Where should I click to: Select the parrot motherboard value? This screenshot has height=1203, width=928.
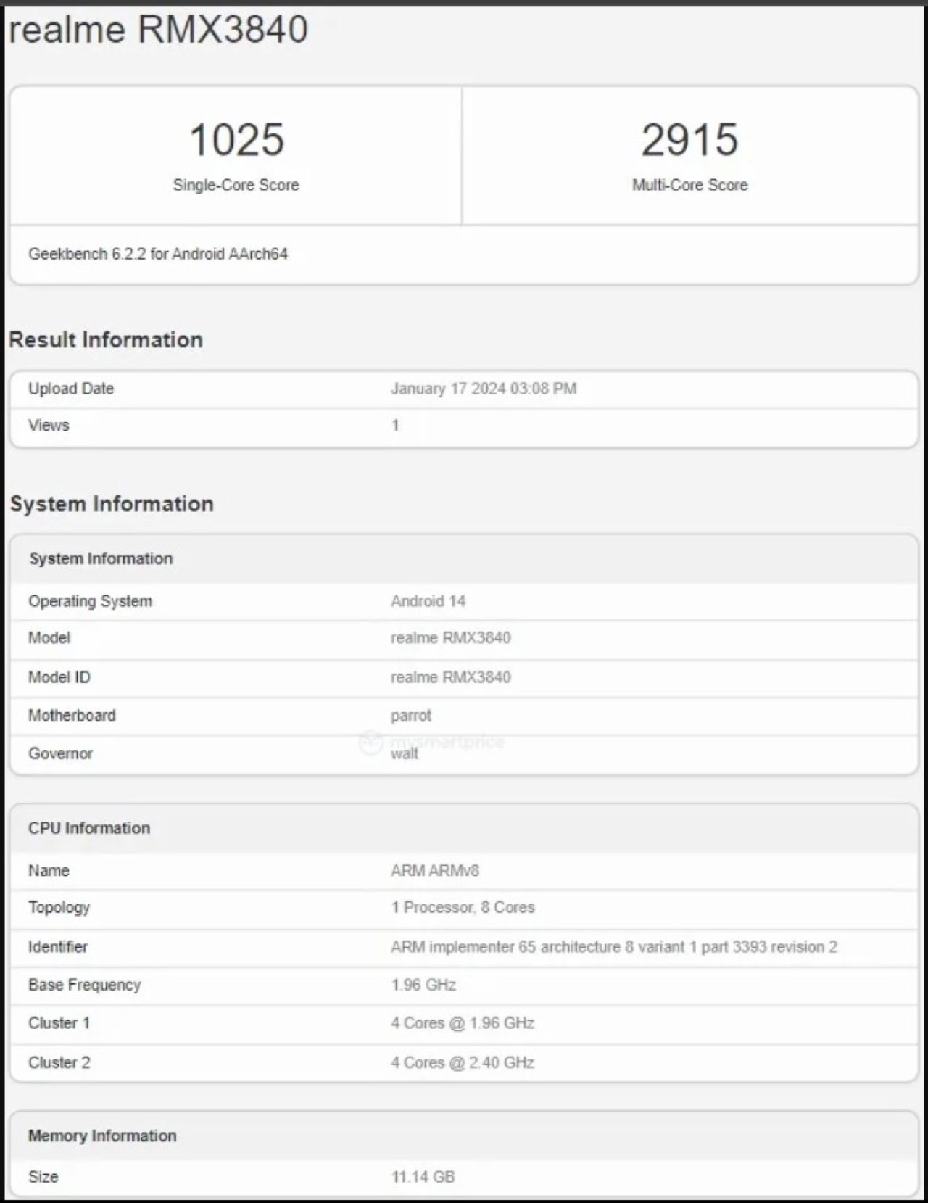coord(411,716)
